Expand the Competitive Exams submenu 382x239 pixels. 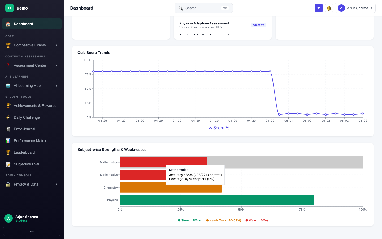click(57, 45)
